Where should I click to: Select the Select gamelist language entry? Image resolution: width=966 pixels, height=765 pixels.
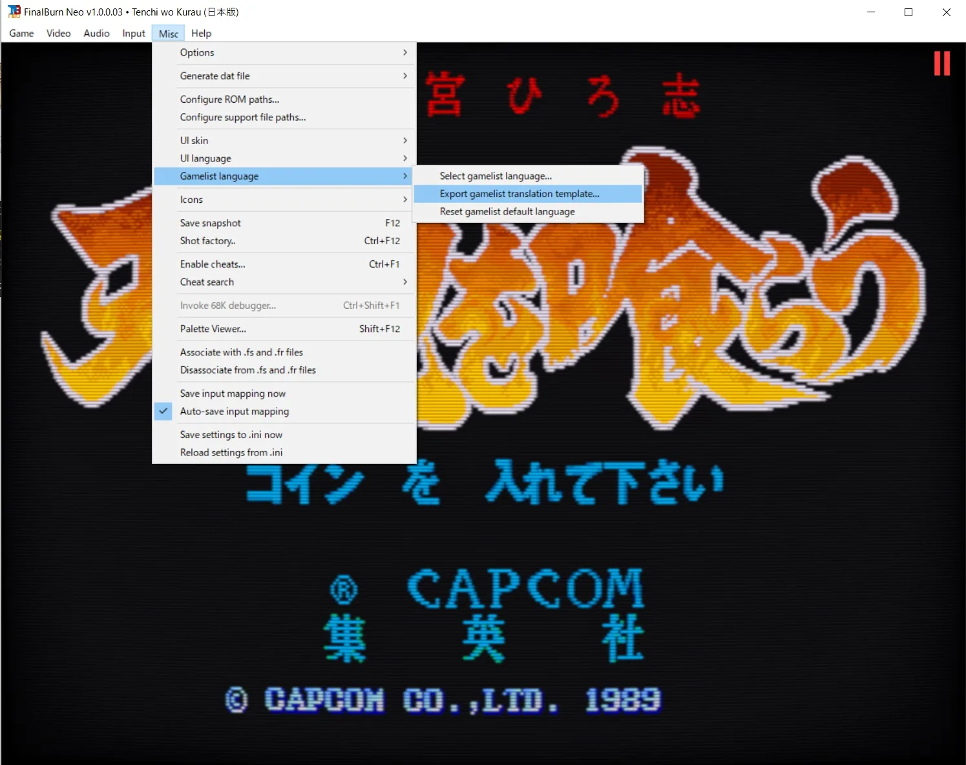pyautogui.click(x=496, y=176)
